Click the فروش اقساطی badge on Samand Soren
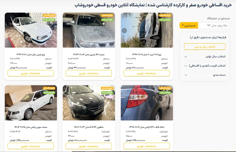 pyautogui.click(x=49, y=88)
